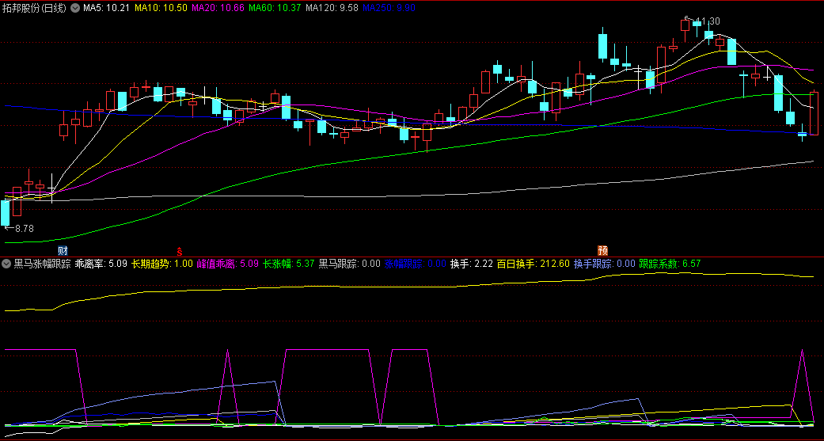This screenshot has height=441, width=824.
Task: Click the 长涨幅: 5.37 value
Action: coord(288,264)
